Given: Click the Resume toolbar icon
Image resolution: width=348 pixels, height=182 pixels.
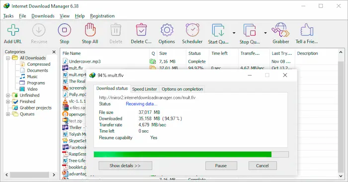Looking at the screenshot, I should [39, 30].
